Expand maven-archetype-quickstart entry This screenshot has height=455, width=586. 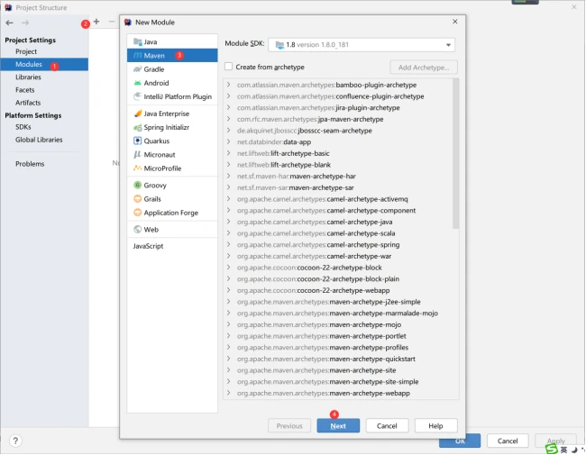pos(228,359)
